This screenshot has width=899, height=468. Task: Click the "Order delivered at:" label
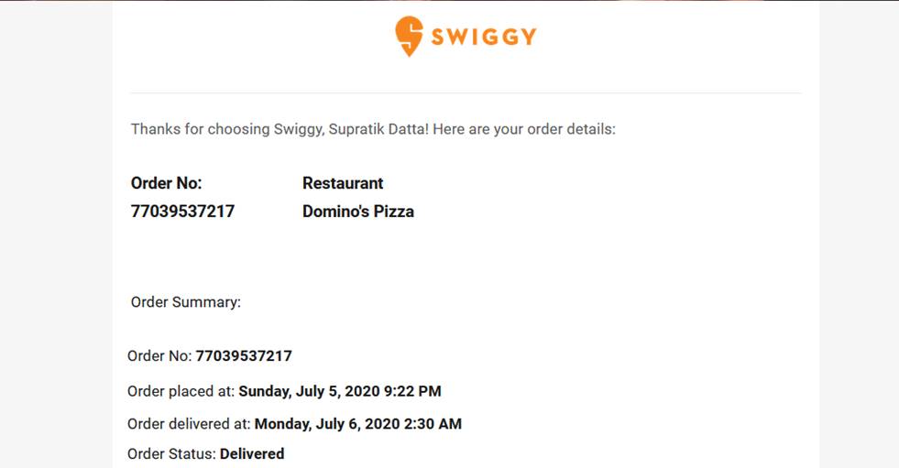point(189,424)
